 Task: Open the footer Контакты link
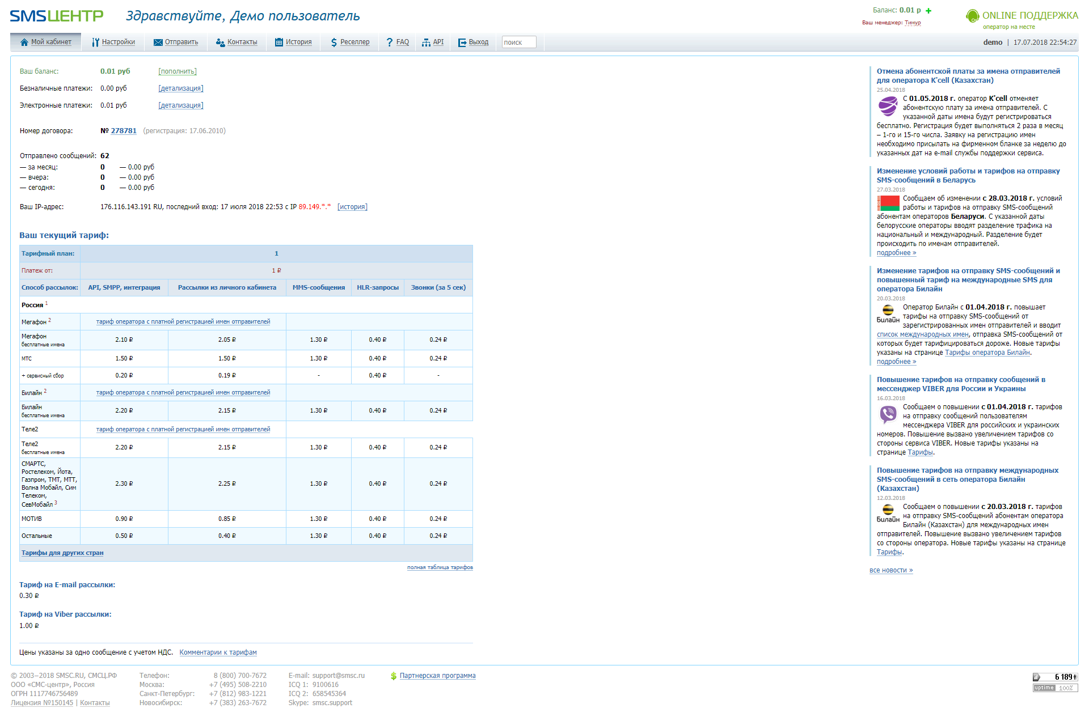pyautogui.click(x=95, y=703)
